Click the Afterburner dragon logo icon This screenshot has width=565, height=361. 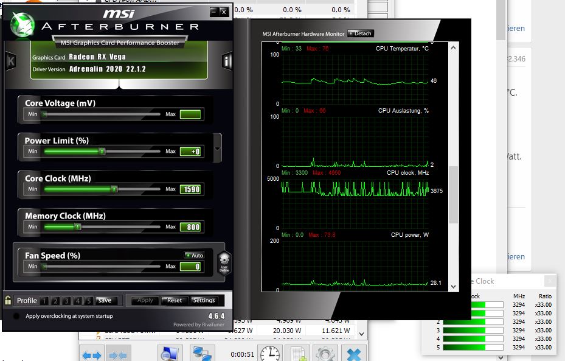[x=22, y=24]
